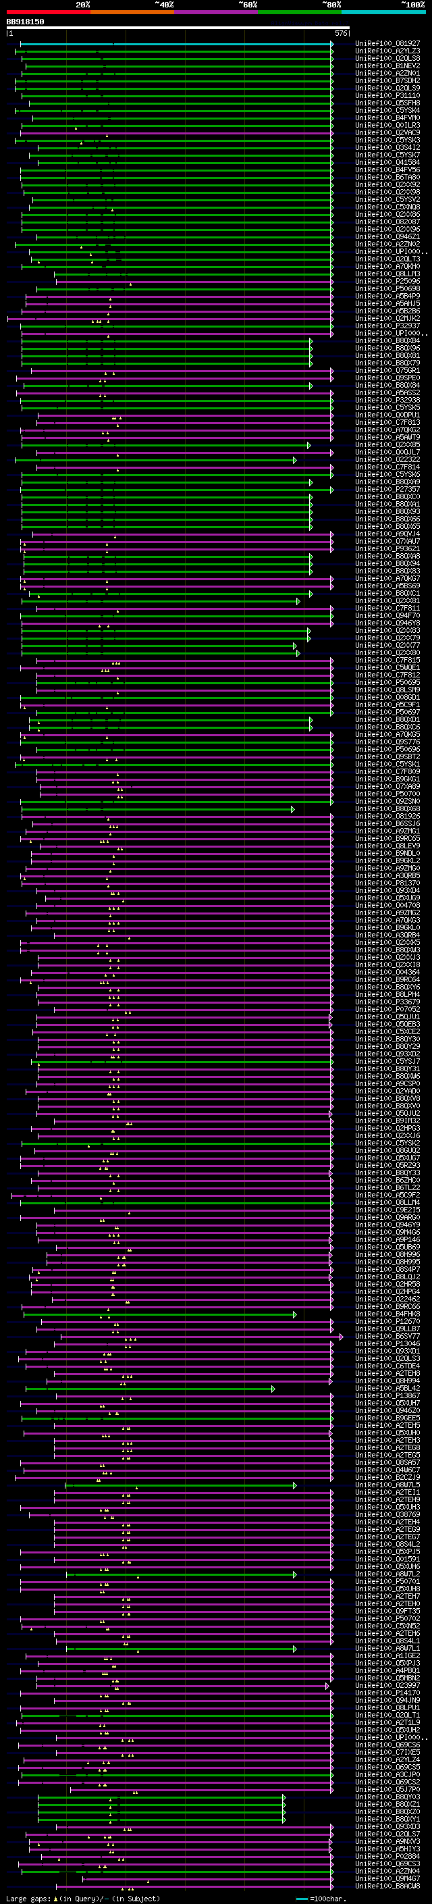Screen dimensions: 432x1904
Task: Open hit UniRef100_B4FVM0
Action: pyautogui.click(x=387, y=118)
